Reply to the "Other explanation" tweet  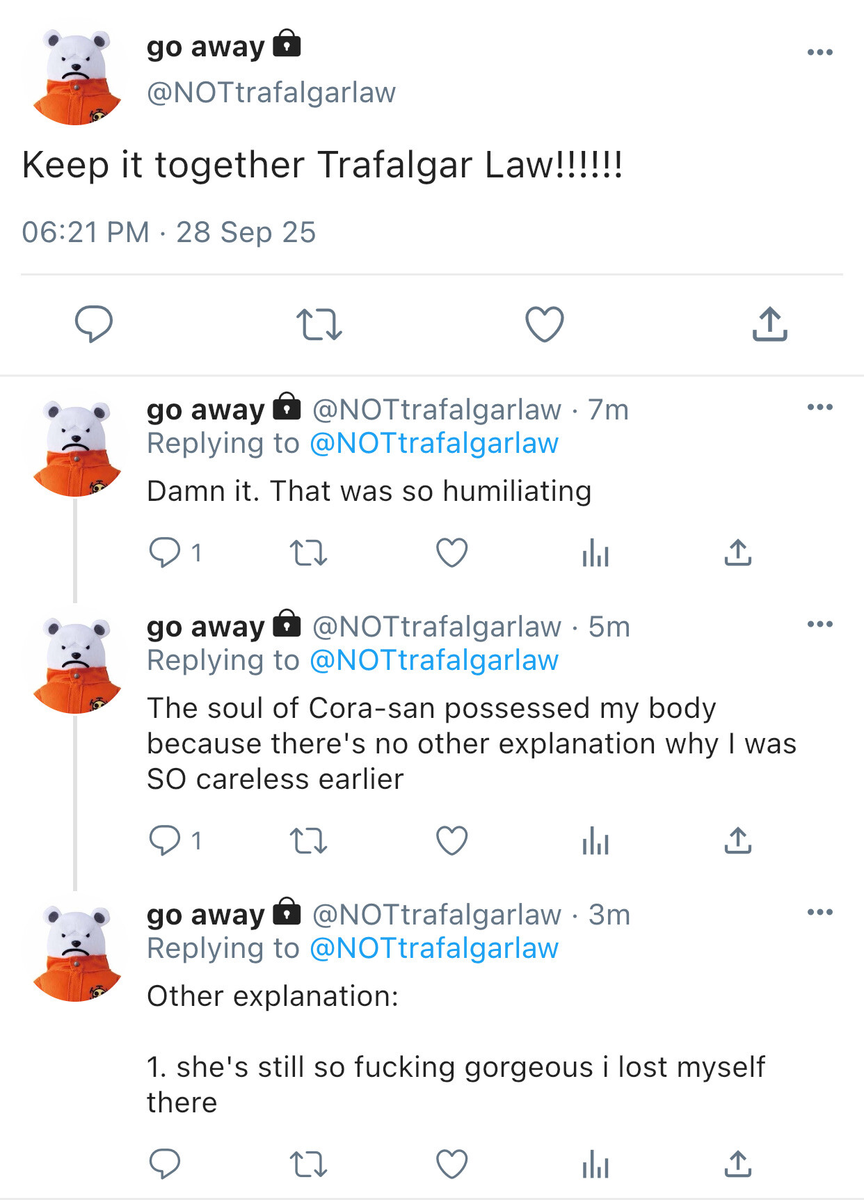click(x=166, y=1164)
